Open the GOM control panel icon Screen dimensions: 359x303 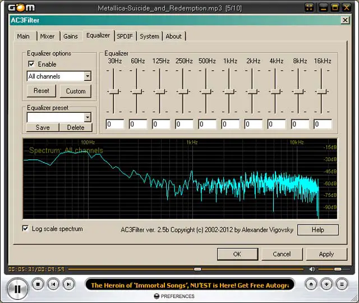tap(326, 284)
